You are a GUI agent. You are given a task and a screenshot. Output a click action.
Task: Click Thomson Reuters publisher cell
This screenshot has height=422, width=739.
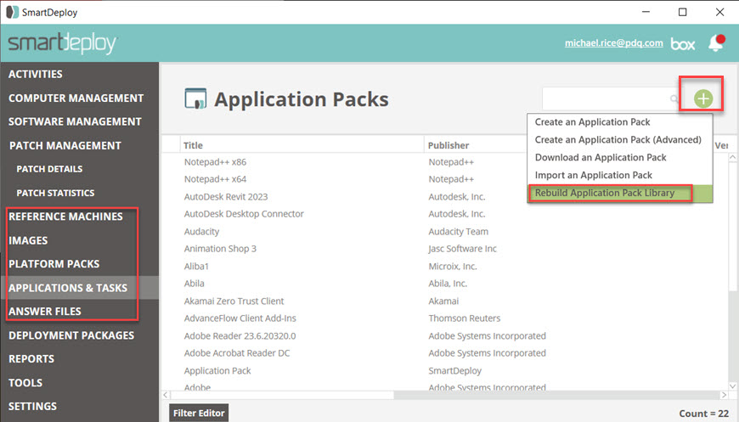[465, 318]
